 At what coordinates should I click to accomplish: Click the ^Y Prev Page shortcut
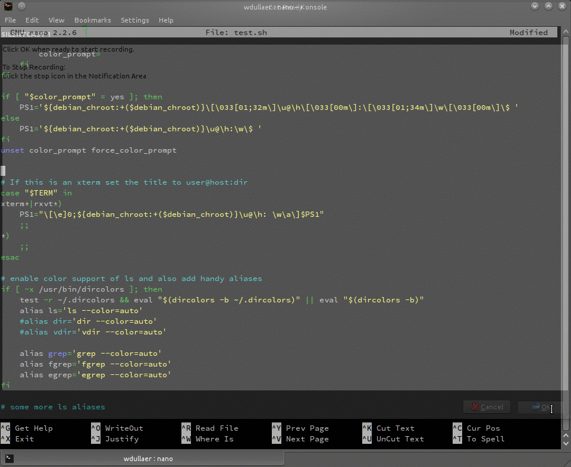[x=300, y=428]
